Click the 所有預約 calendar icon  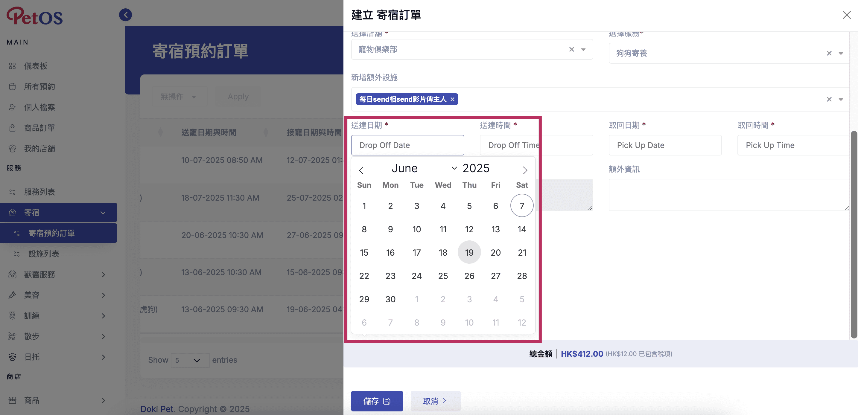pyautogui.click(x=12, y=86)
